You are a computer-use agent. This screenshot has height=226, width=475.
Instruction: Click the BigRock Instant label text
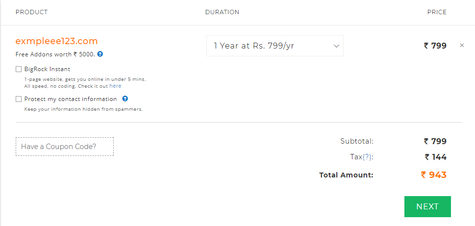pos(47,69)
